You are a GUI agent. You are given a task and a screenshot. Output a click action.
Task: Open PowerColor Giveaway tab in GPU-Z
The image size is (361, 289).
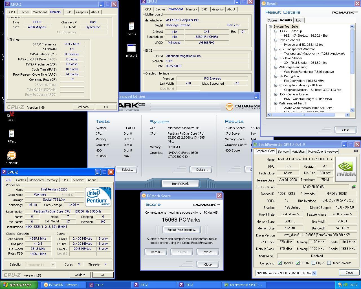tap(323, 152)
